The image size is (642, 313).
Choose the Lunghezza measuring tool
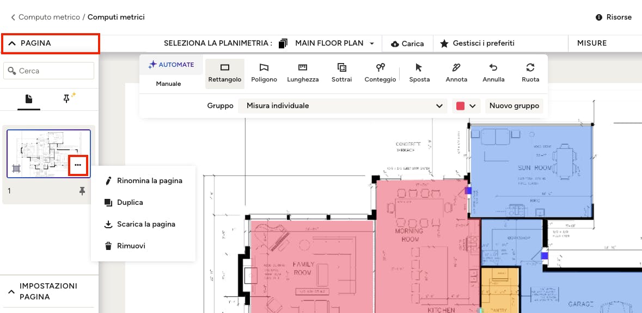coord(303,73)
